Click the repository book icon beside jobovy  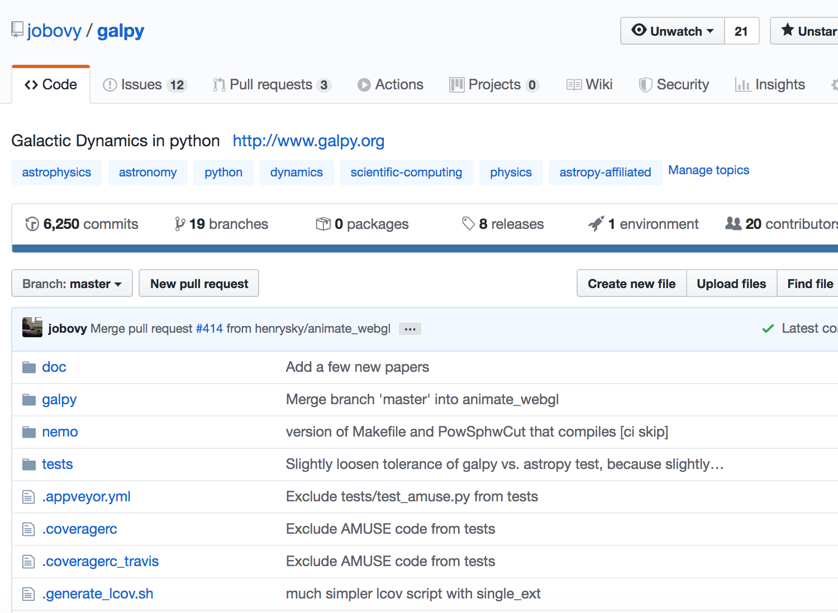(17, 30)
